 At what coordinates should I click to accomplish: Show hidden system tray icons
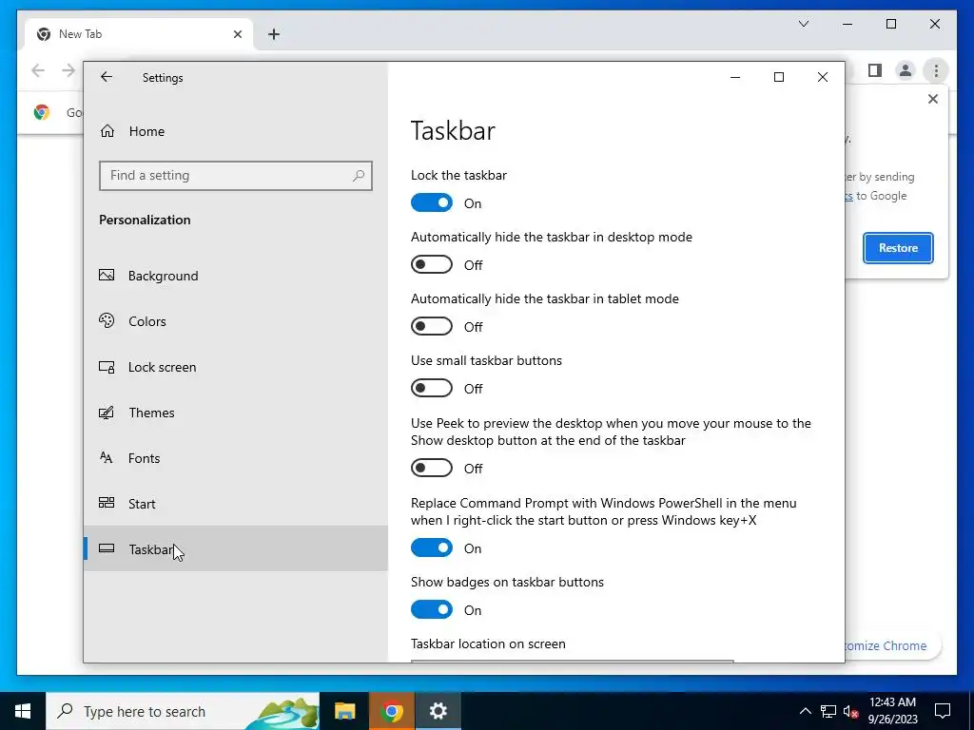point(805,711)
